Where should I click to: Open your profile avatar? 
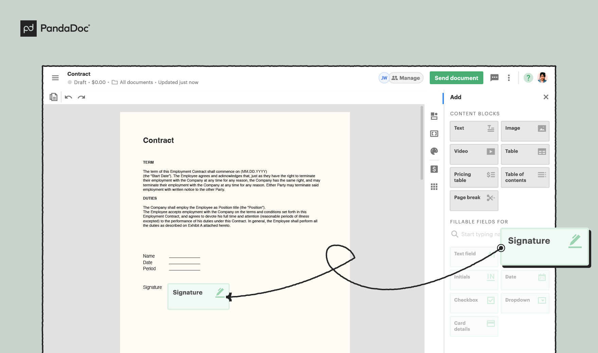point(543,78)
